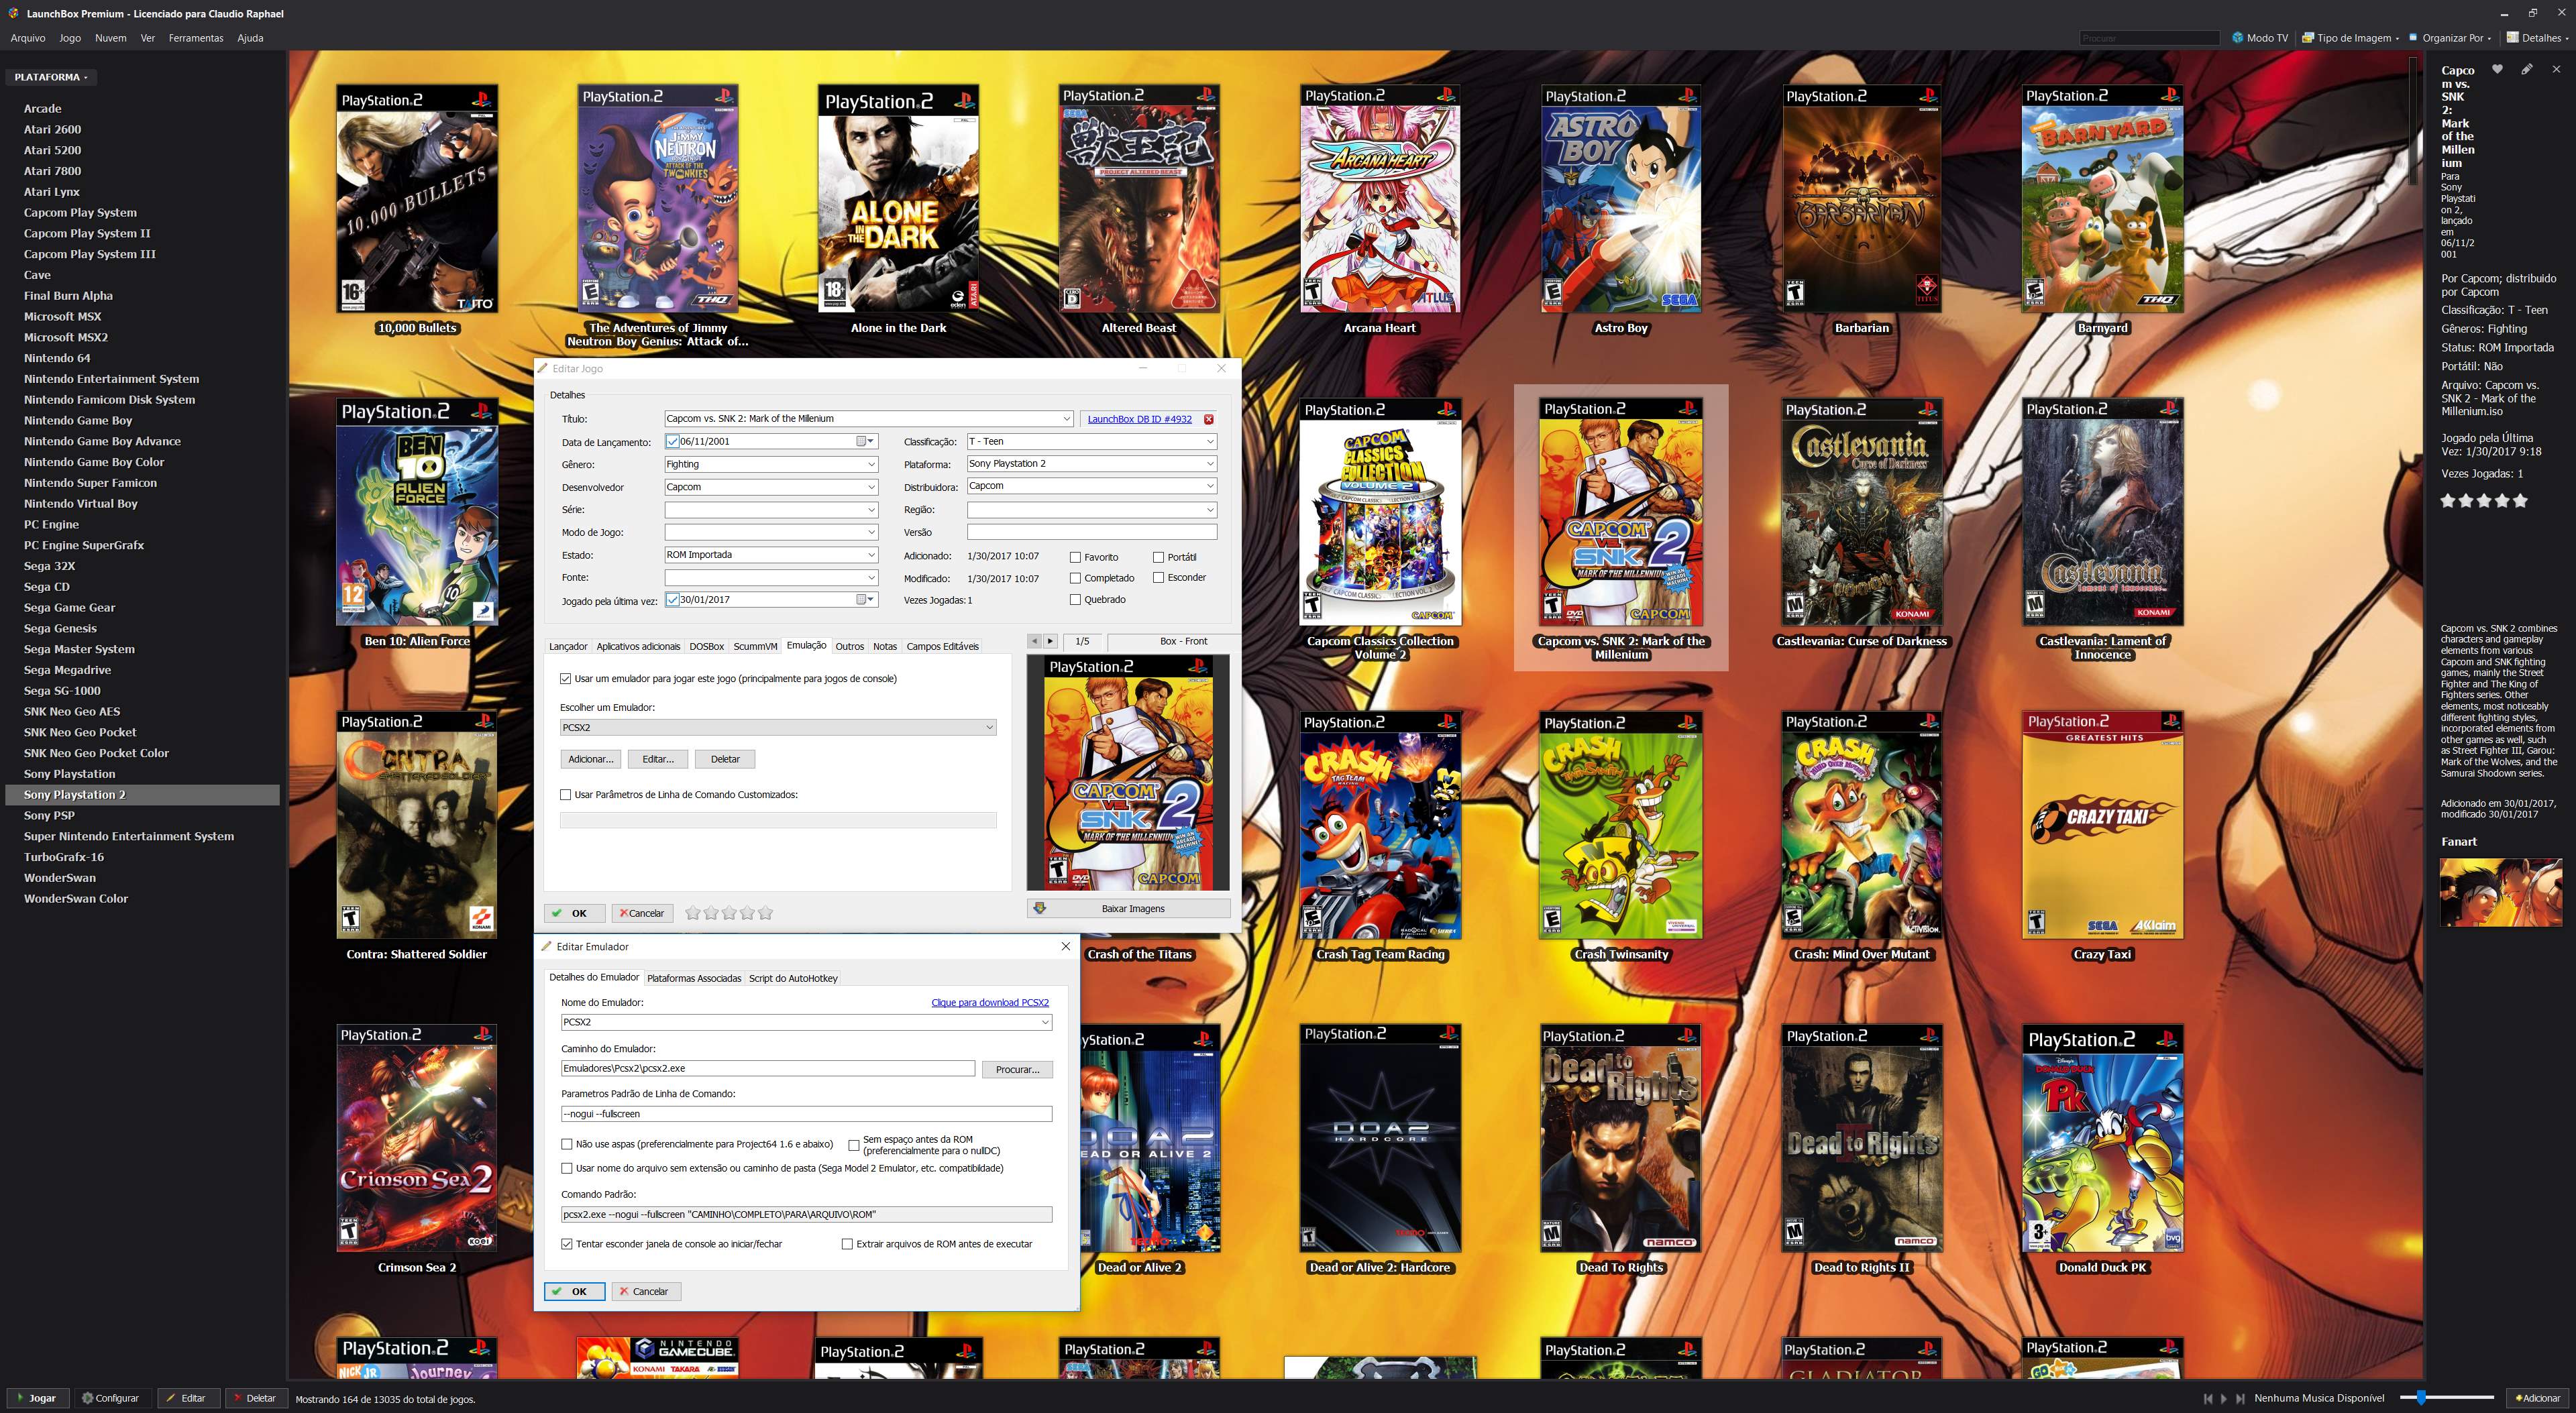Click Jogar play button in bottom bar
Image resolution: width=2576 pixels, height=1413 pixels.
click(37, 1398)
